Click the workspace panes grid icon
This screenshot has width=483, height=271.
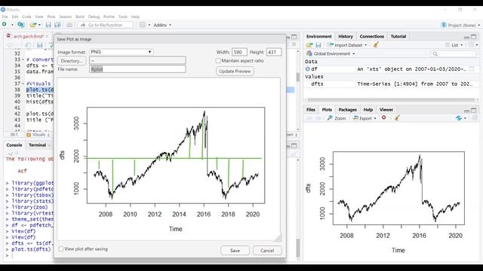pos(143,25)
